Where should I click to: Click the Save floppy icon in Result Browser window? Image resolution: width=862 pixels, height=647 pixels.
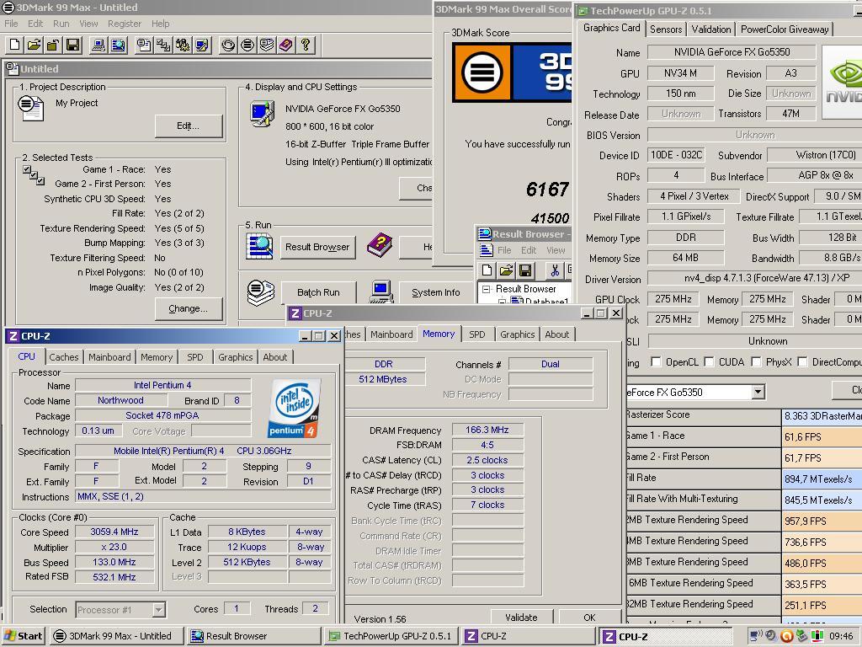pyautogui.click(x=525, y=270)
